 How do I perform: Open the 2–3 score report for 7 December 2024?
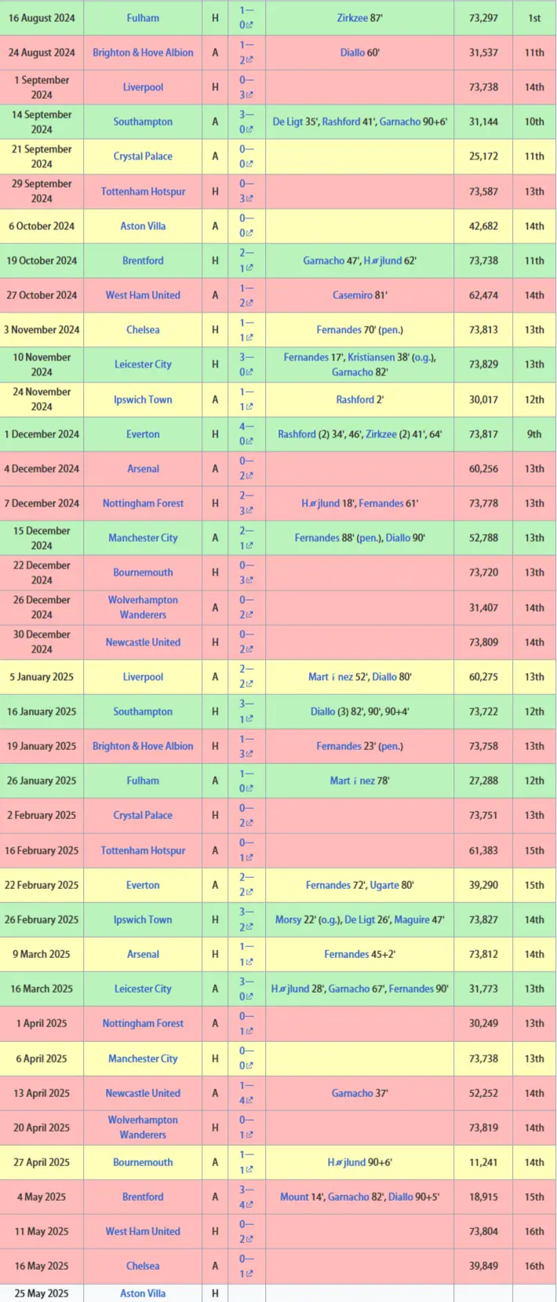[246, 503]
